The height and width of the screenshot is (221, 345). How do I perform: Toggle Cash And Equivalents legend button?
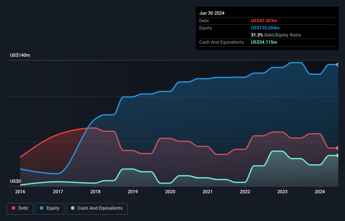coord(97,208)
